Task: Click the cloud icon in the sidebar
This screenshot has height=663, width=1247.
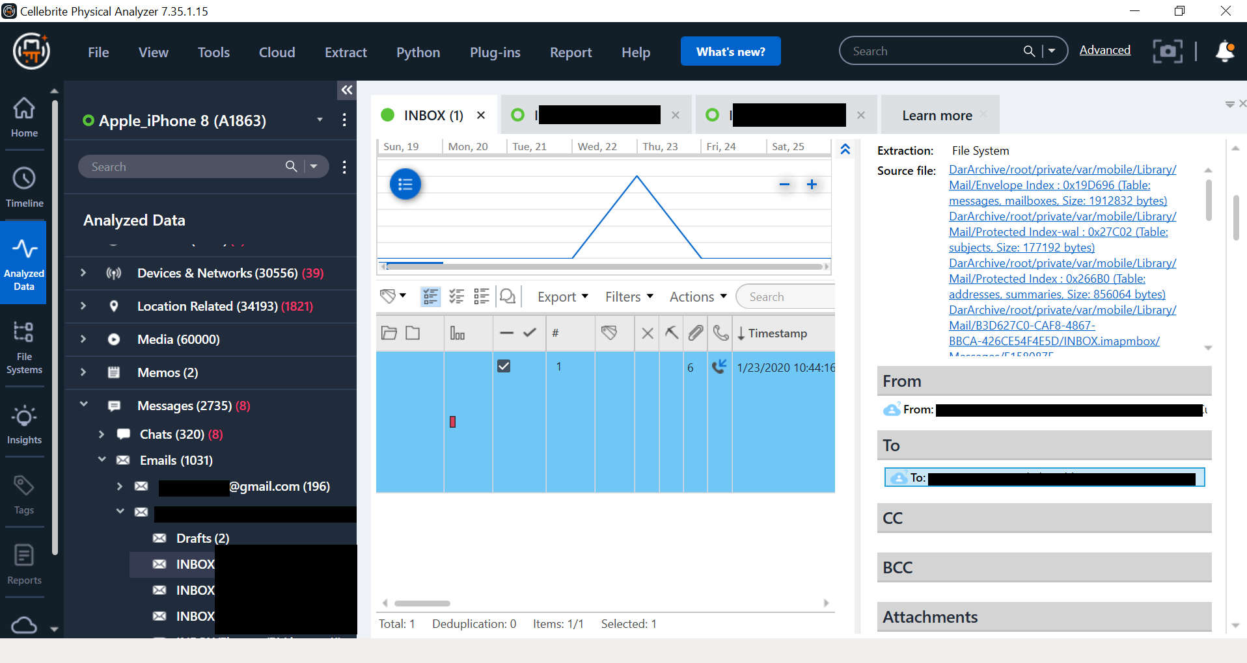Action: pos(24,625)
